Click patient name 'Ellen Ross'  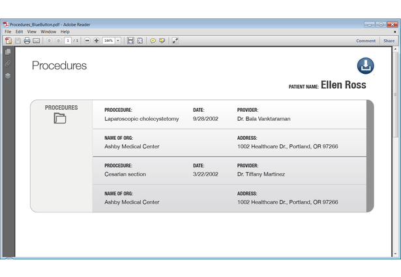(344, 85)
